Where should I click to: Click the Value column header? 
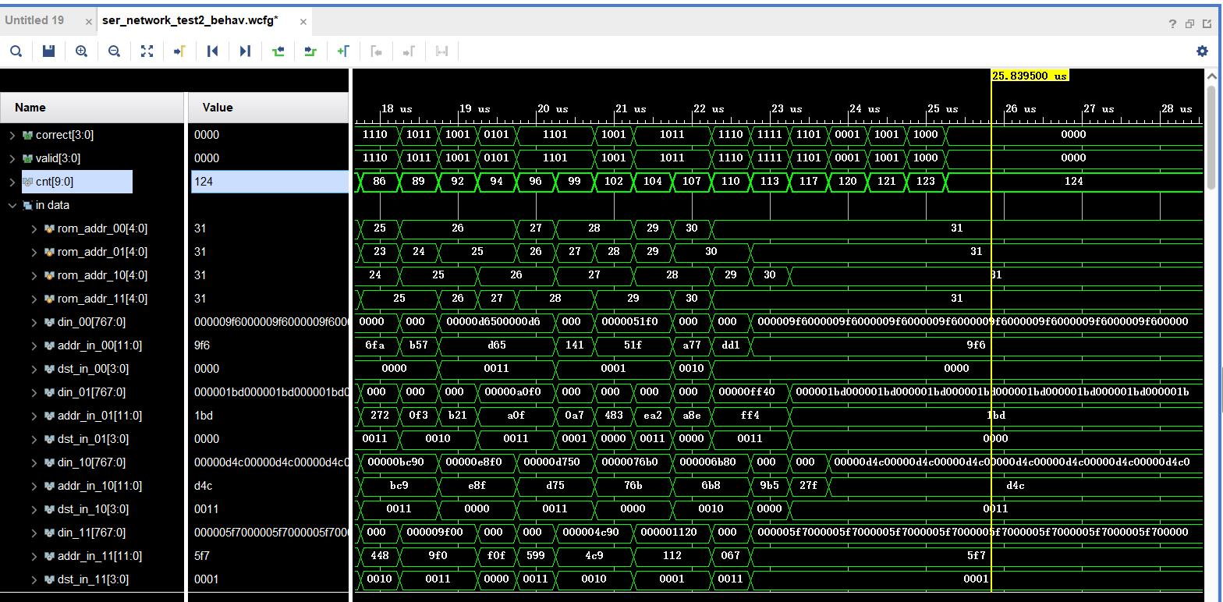click(268, 108)
